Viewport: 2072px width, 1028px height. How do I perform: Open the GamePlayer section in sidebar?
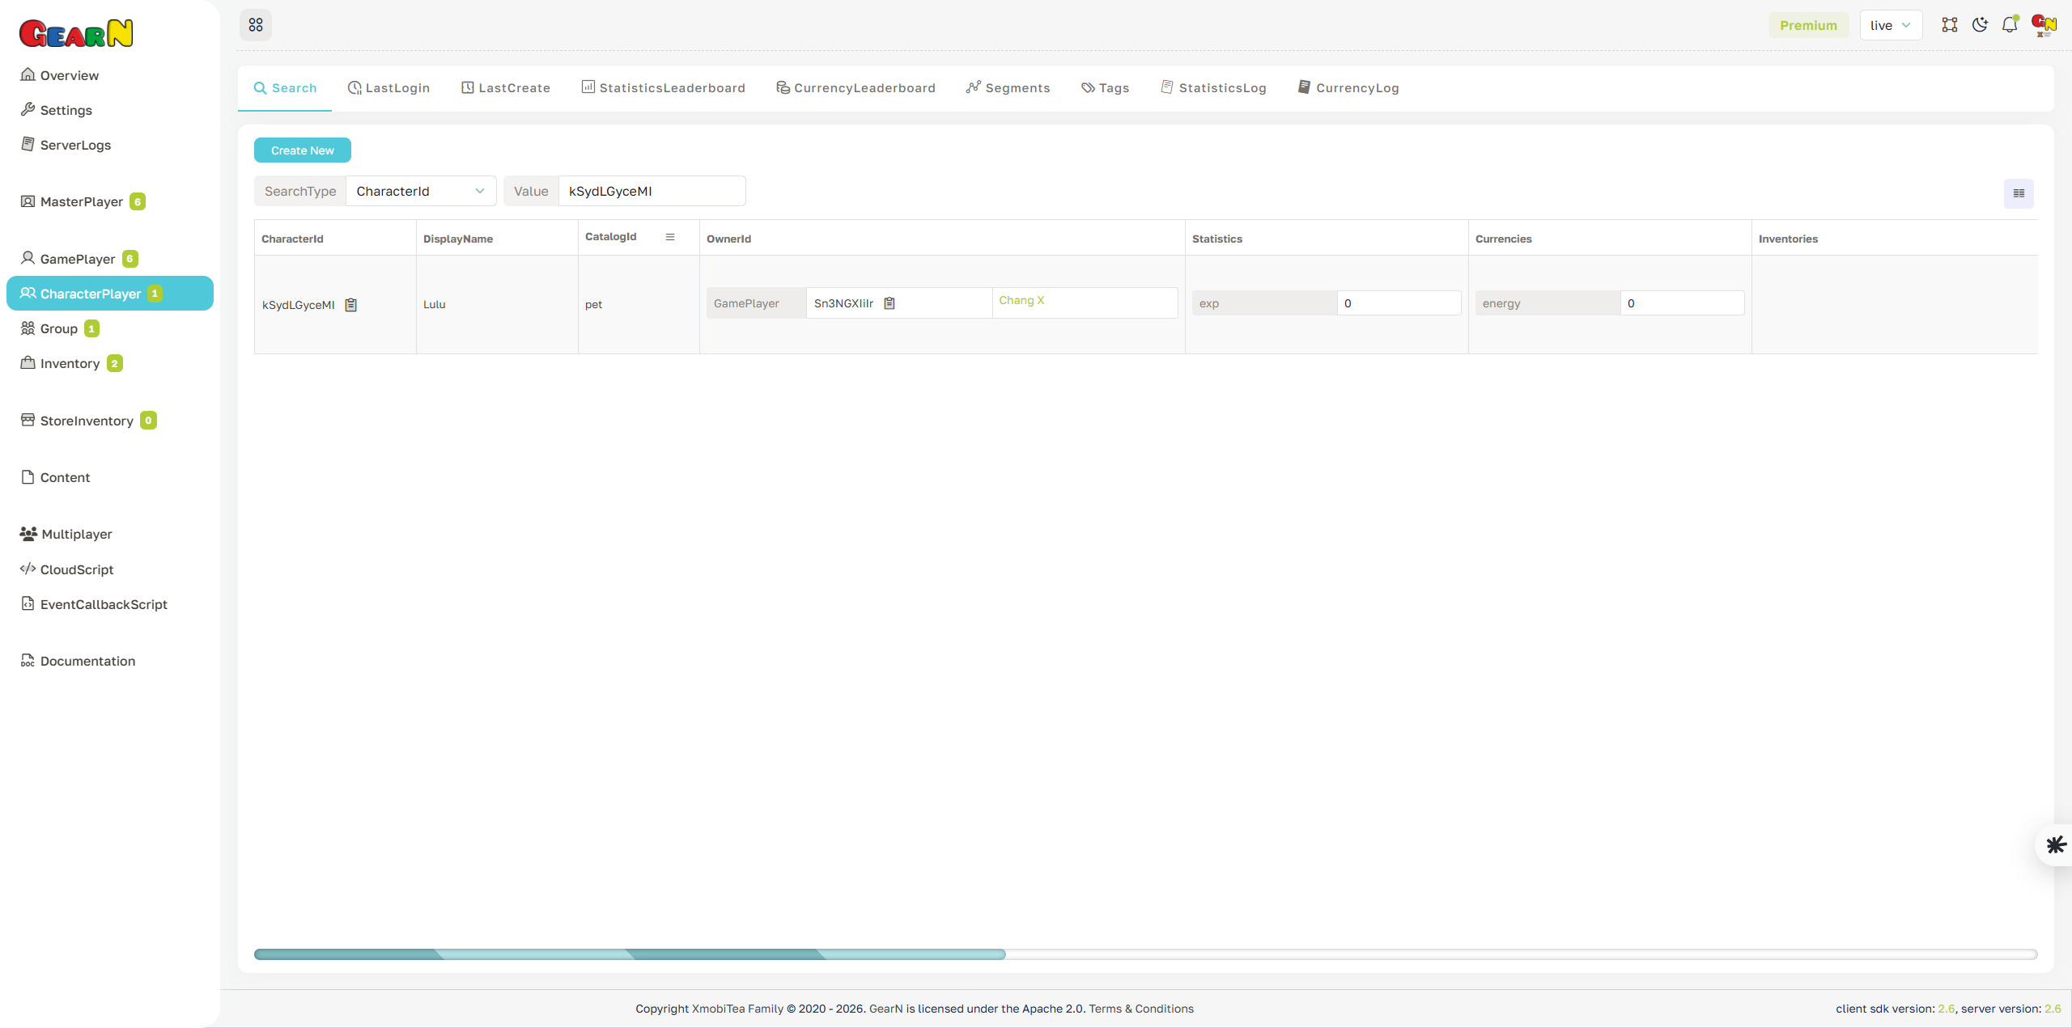tap(77, 258)
